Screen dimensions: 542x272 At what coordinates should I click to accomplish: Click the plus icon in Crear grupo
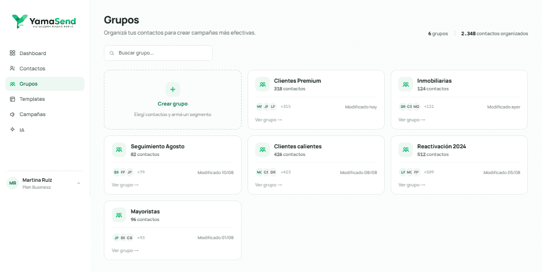point(172,90)
